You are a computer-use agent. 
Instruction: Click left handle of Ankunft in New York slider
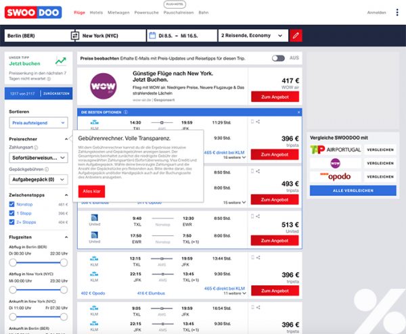pos(13,316)
